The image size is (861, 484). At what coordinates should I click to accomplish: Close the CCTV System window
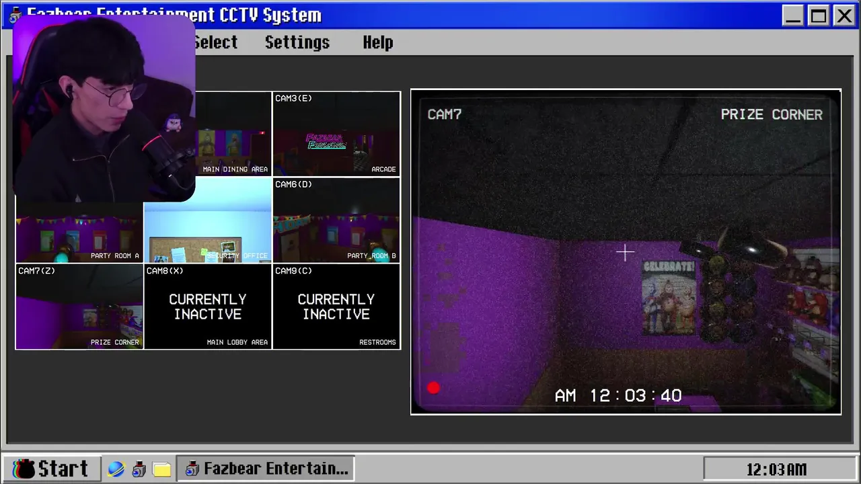(x=844, y=15)
